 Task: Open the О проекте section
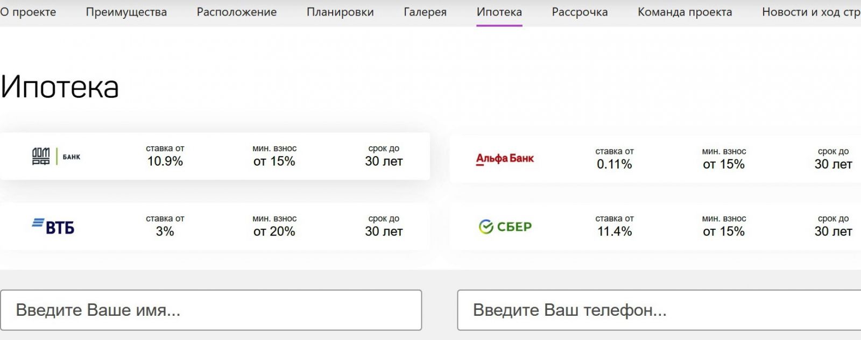28,12
